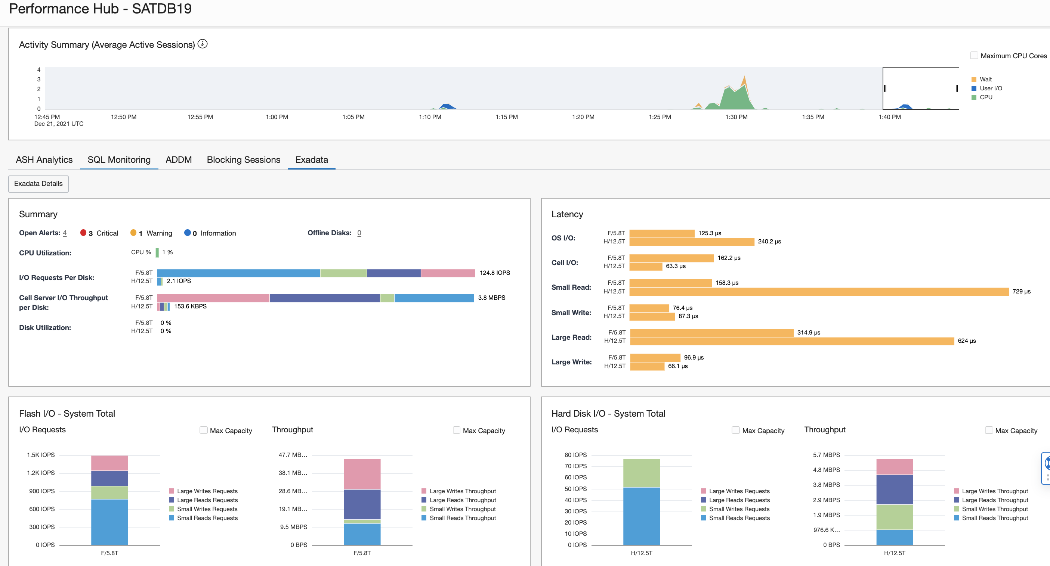Toggle the Wait legend marker

coord(974,80)
